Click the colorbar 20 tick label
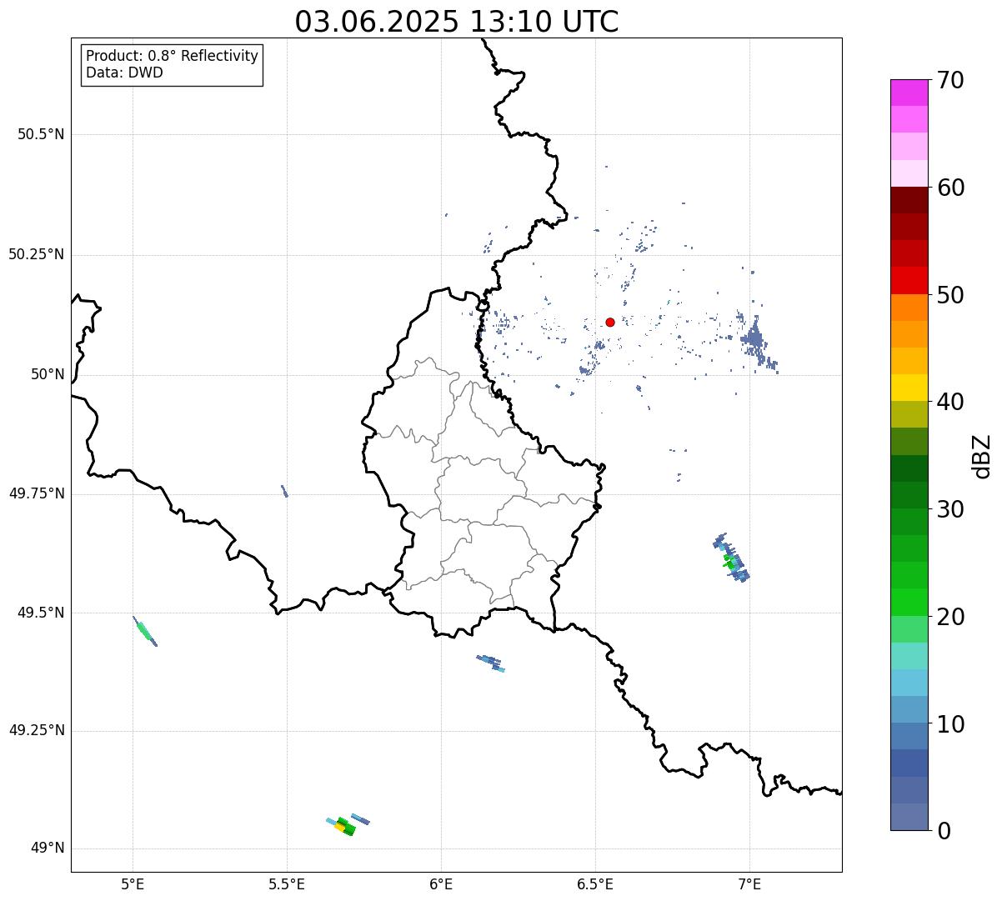This screenshot has width=1002, height=901. tap(950, 617)
